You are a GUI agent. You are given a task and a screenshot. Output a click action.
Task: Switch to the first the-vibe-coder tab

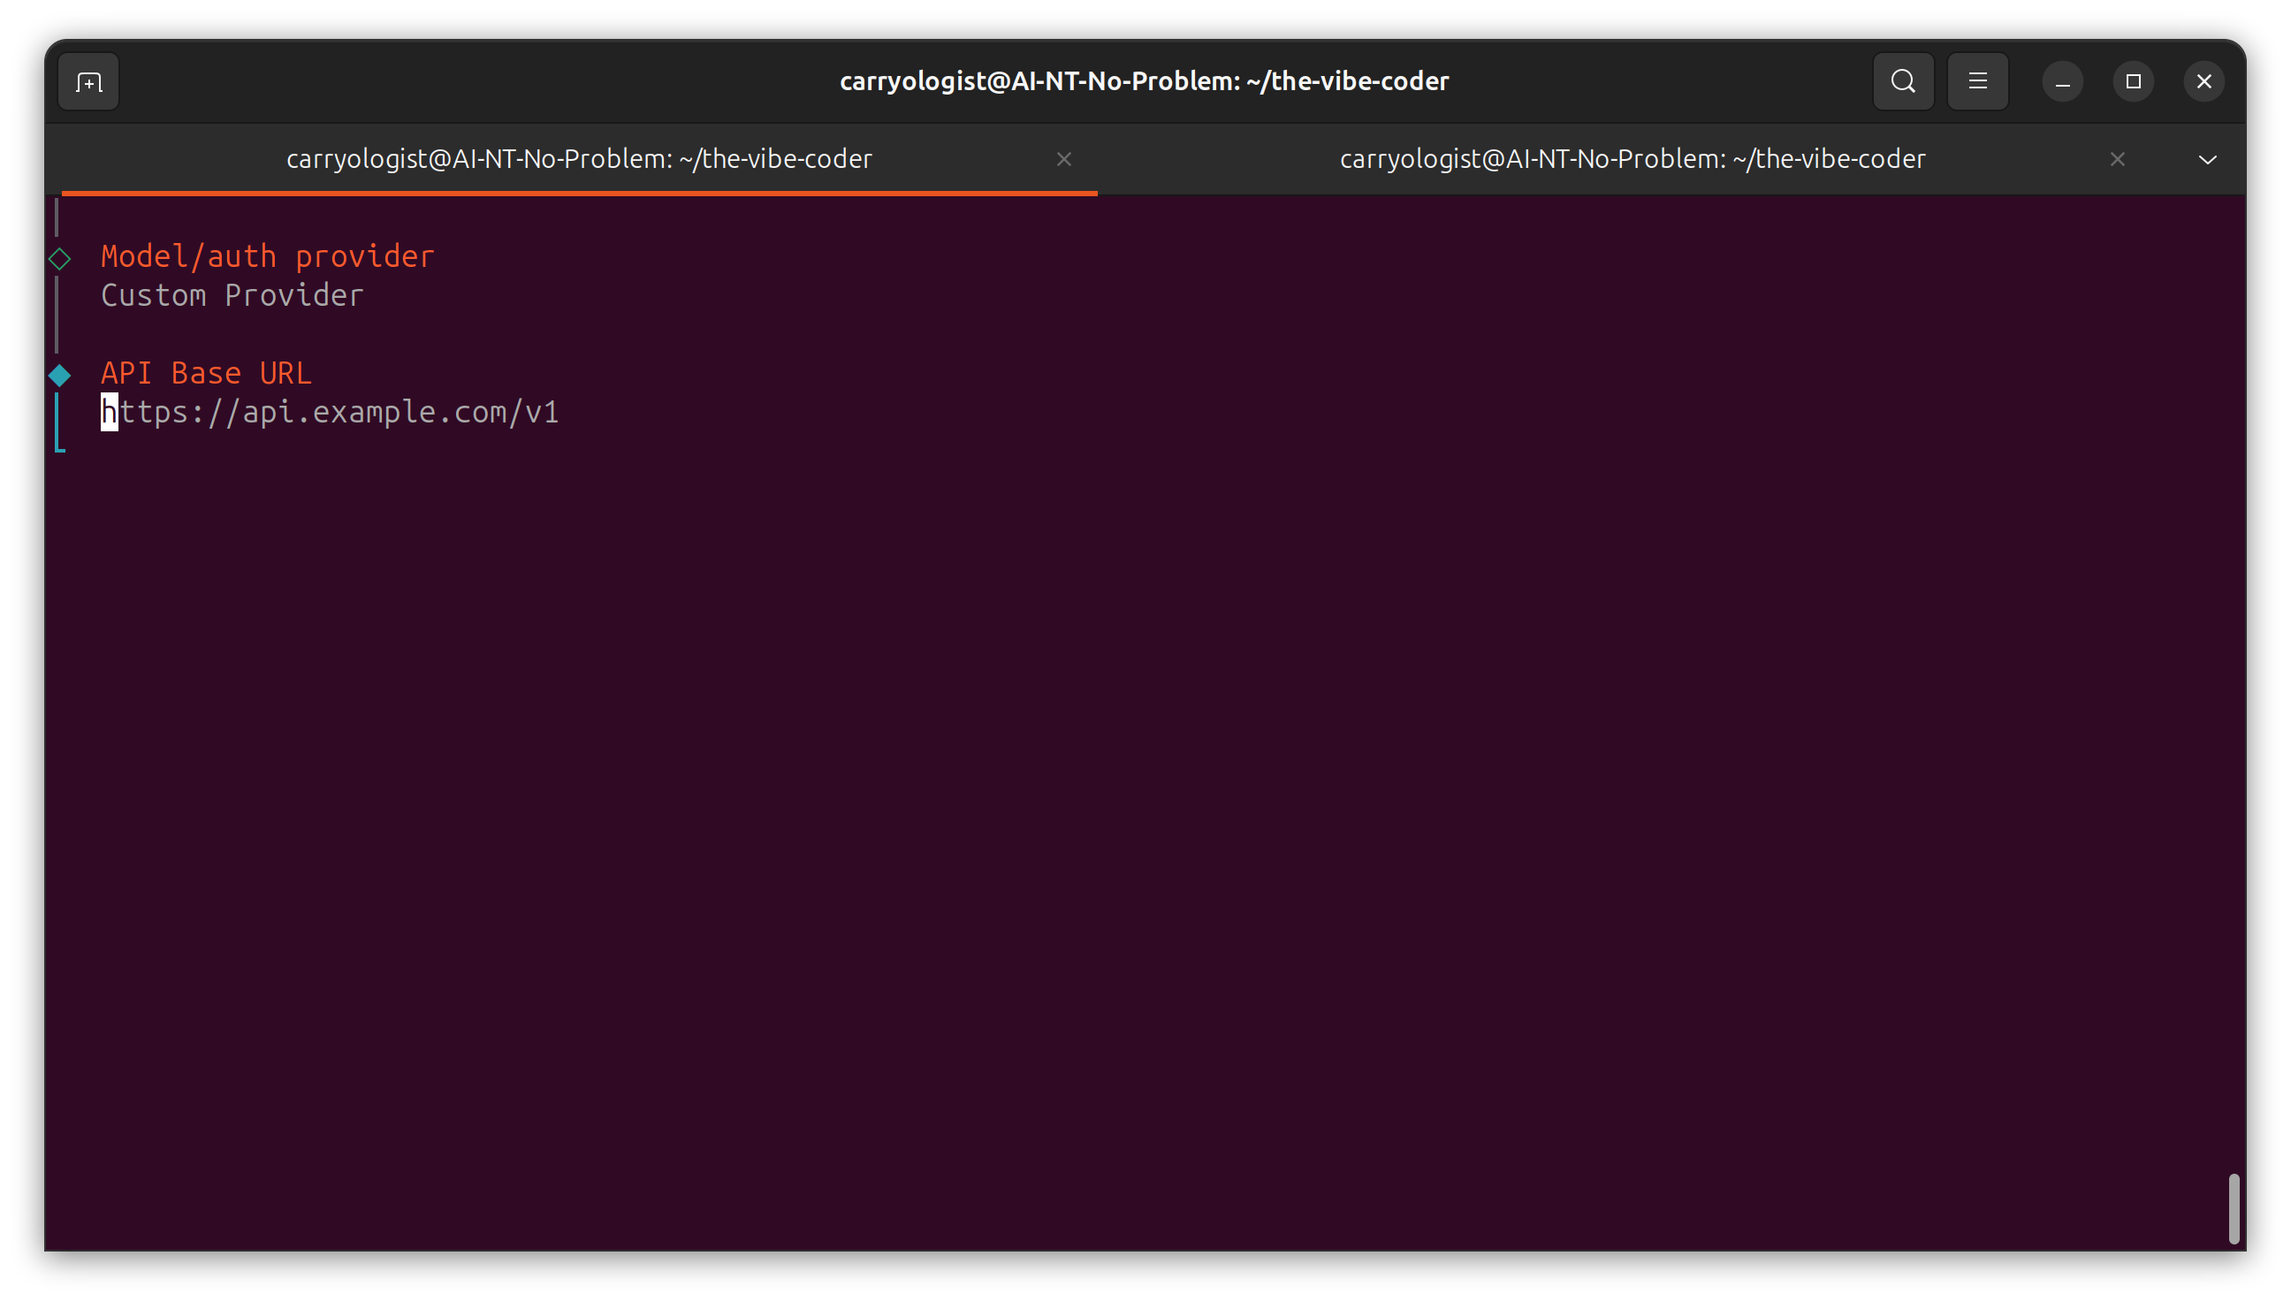point(579,159)
